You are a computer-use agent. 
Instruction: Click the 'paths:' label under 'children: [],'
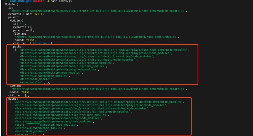[x=13, y=99]
